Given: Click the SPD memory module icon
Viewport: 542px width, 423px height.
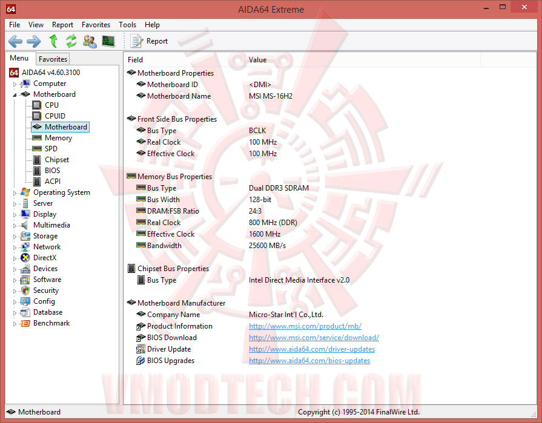Looking at the screenshot, I should (37, 149).
